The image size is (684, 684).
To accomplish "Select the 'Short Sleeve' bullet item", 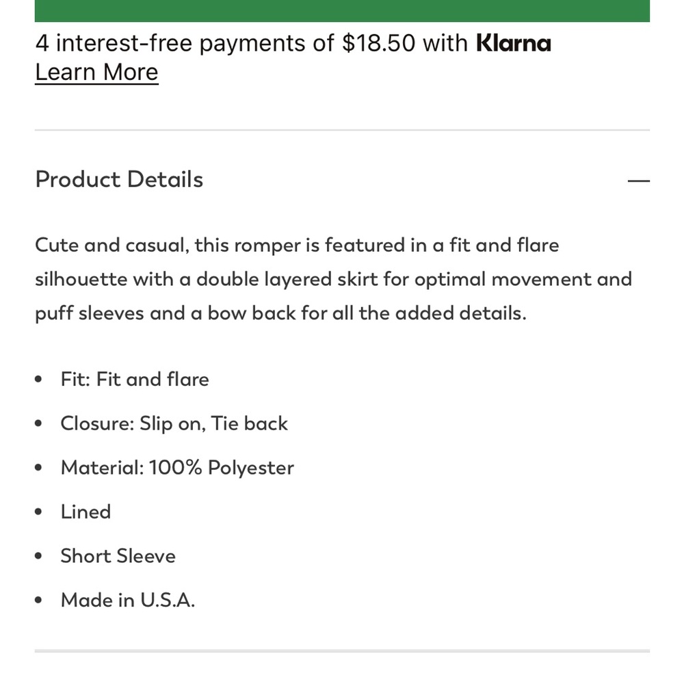I will (x=118, y=555).
